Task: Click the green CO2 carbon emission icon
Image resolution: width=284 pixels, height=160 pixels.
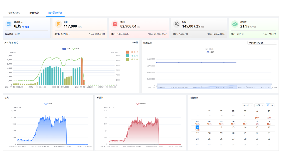Action: [x=235, y=24]
